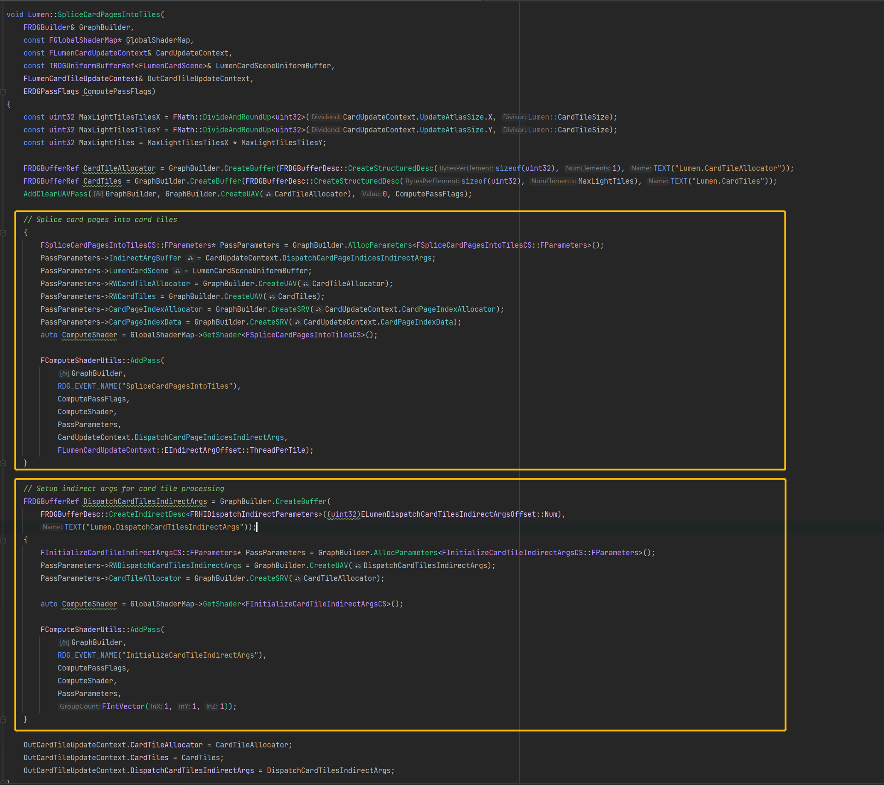Click conversion icon inside CardPageIndexData CreateSRV call
Viewport: 884px width, 785px height.
tap(298, 322)
